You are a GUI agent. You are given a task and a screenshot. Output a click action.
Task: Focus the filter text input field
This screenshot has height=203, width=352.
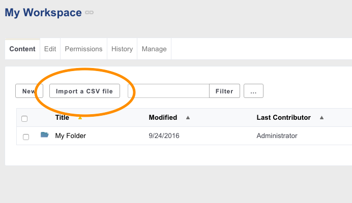(x=168, y=91)
